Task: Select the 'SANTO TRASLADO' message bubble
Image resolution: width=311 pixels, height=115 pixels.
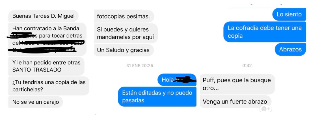Action: click(x=46, y=66)
